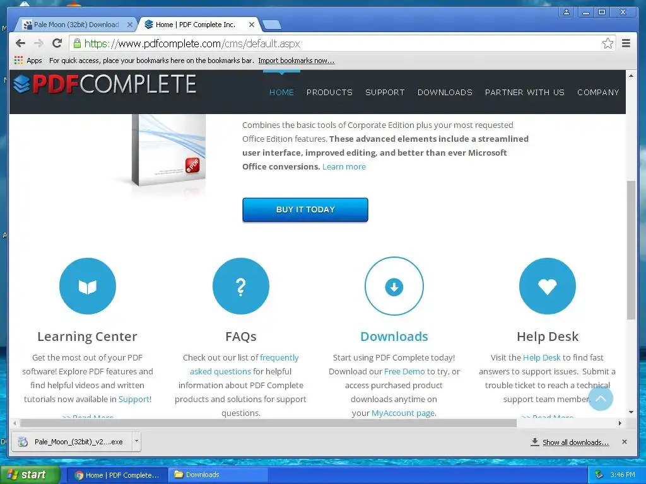Click the Learning Center heading
Screen dimensions: 646x484
tap(87, 337)
